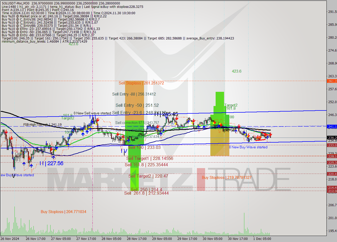The image size is (337, 242).
Task: Click the 'Sell Entry -50 | 251.52' label
Action: 137,105
